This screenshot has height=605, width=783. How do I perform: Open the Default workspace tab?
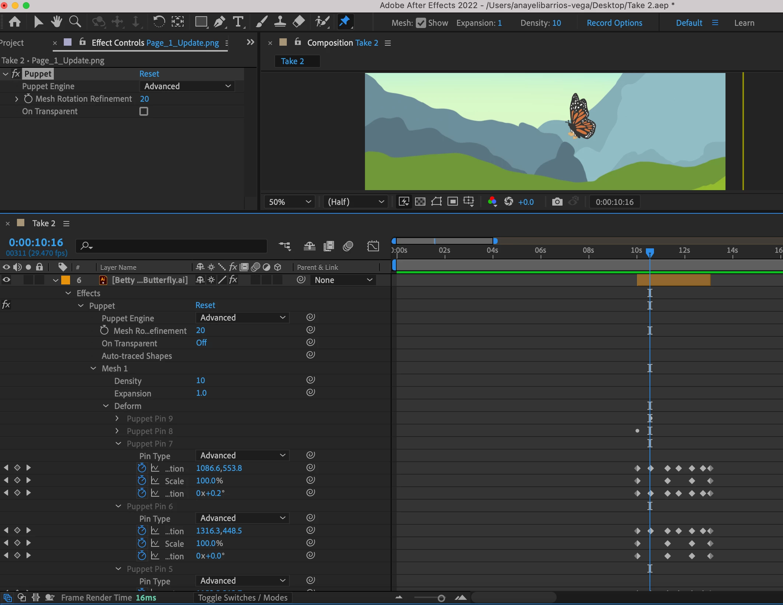coord(689,23)
